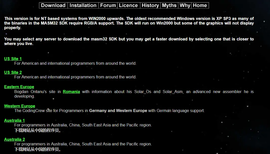Open the History nav item
The image size is (270, 154).
pyautogui.click(x=150, y=5)
